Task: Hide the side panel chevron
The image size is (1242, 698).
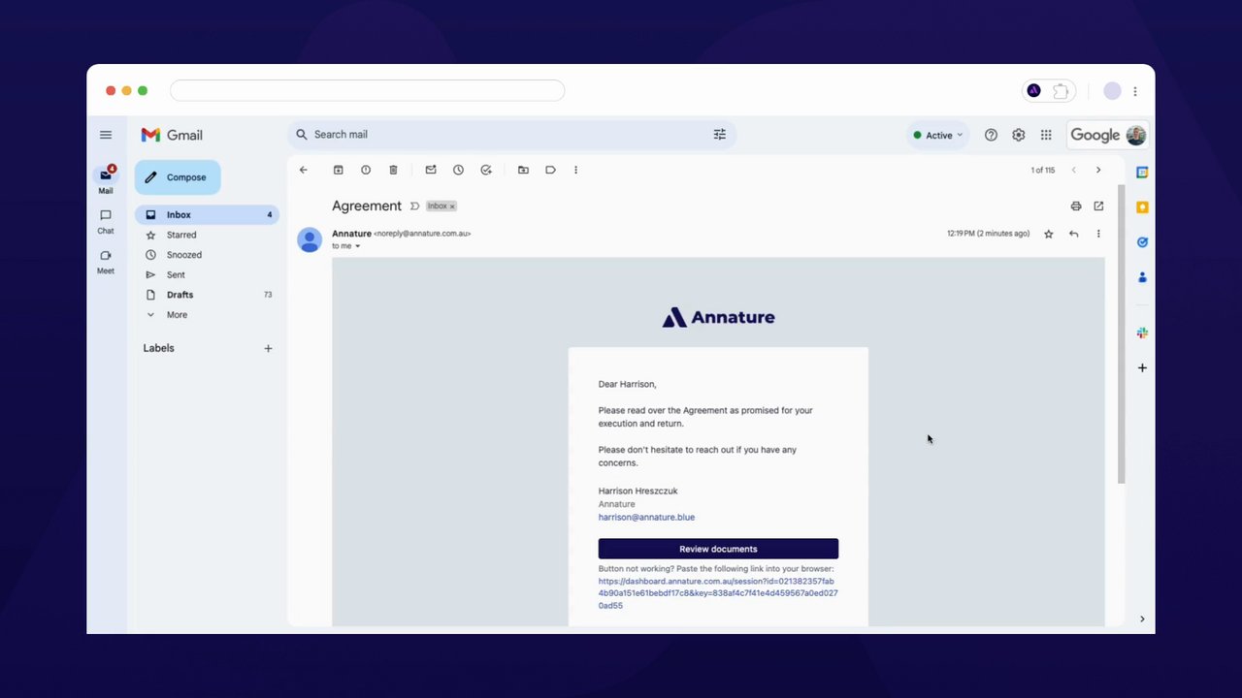Action: pyautogui.click(x=1142, y=619)
